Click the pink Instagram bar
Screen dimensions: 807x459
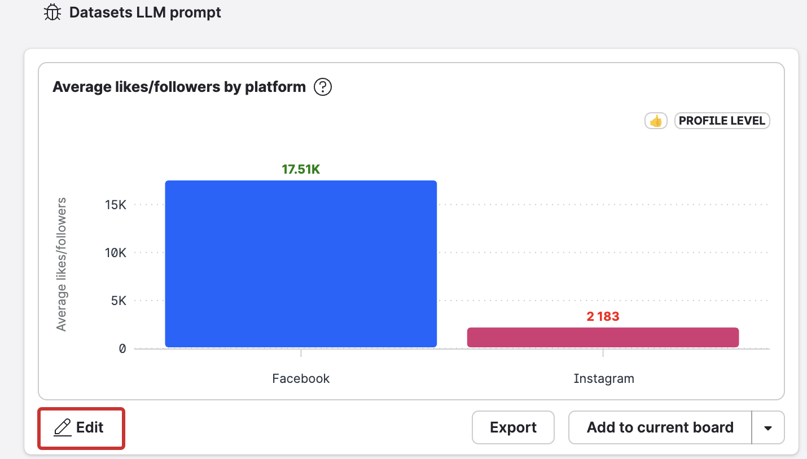pos(603,337)
